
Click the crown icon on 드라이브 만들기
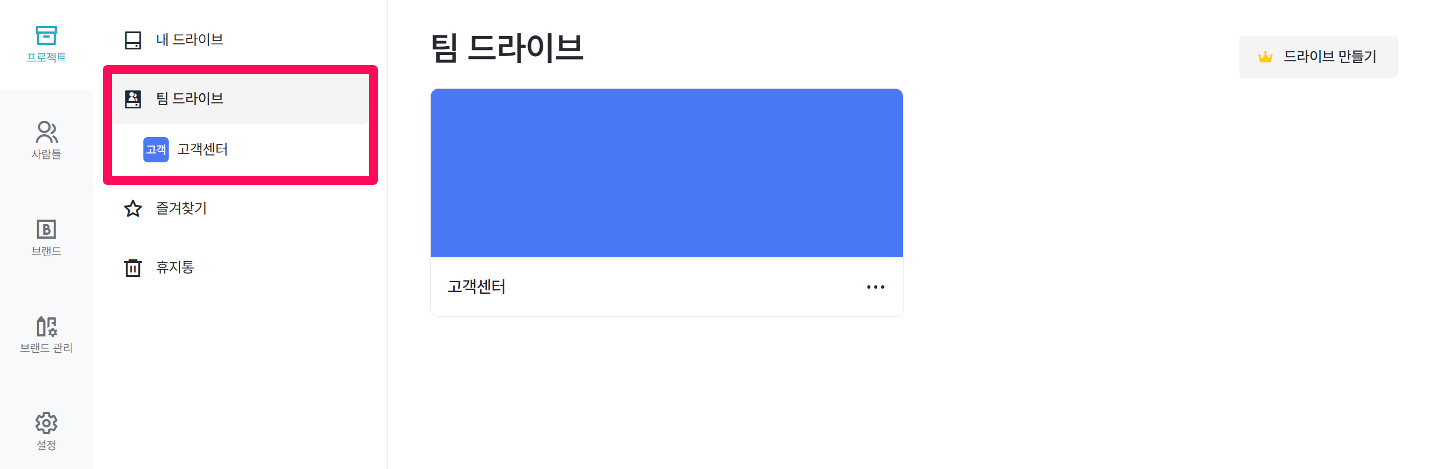[1265, 57]
